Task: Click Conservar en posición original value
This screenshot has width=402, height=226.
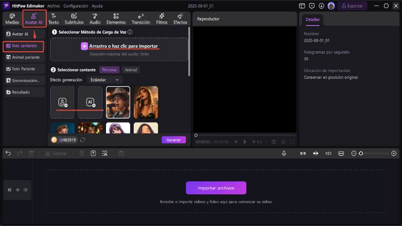Action: (331, 77)
